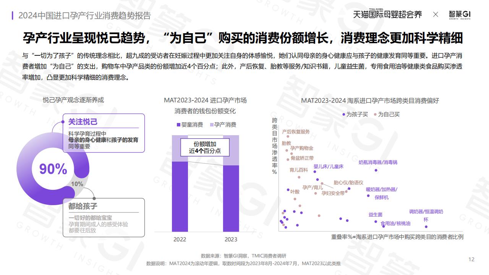Click the 胎心仪/胎语仪 scatter label
Image resolution: width=489 pixels, height=275 pixels.
348,183
